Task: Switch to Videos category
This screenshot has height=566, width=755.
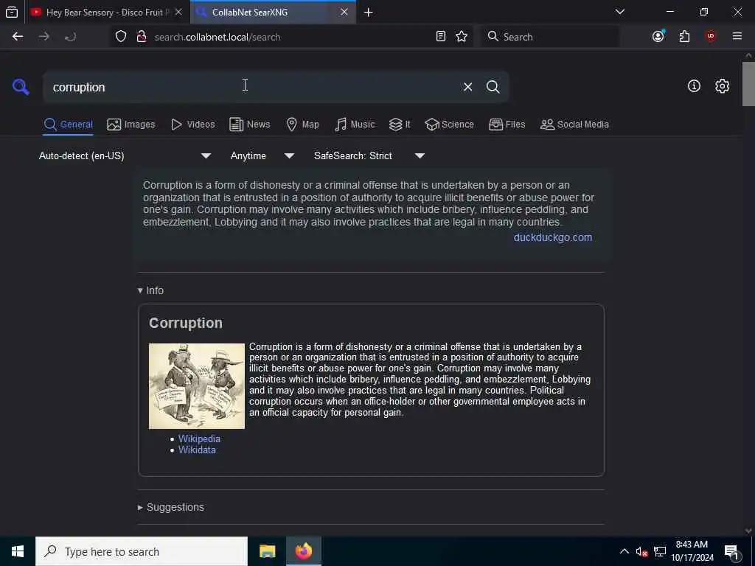Action: coord(193,124)
